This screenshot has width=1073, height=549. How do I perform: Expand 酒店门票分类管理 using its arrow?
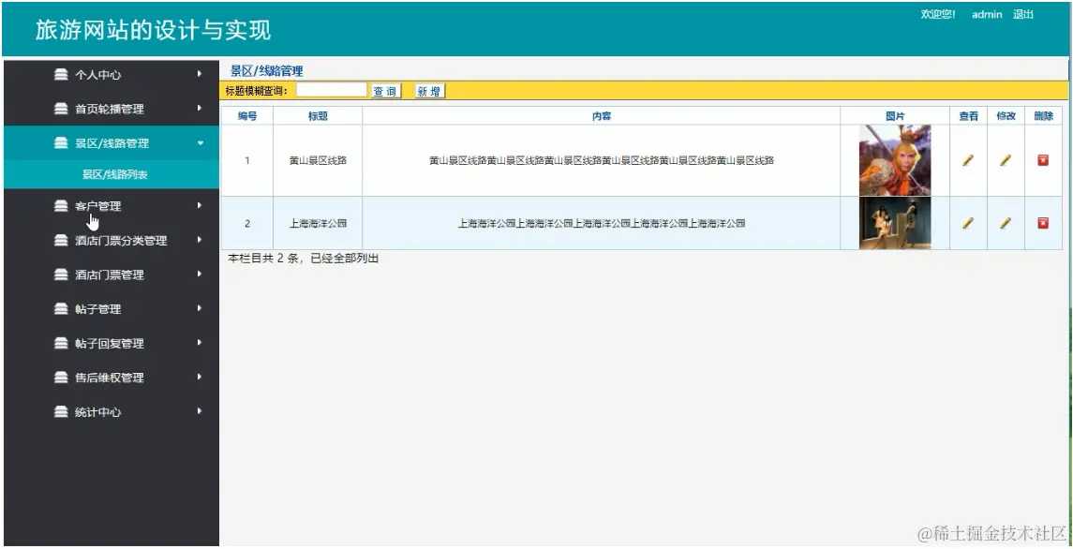tap(199, 240)
